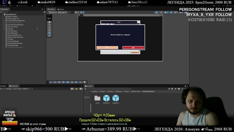Viewport: 234px width, 132px height.
Task: Select GameLifetimeScope in Hierarchy
Action: point(15,43)
